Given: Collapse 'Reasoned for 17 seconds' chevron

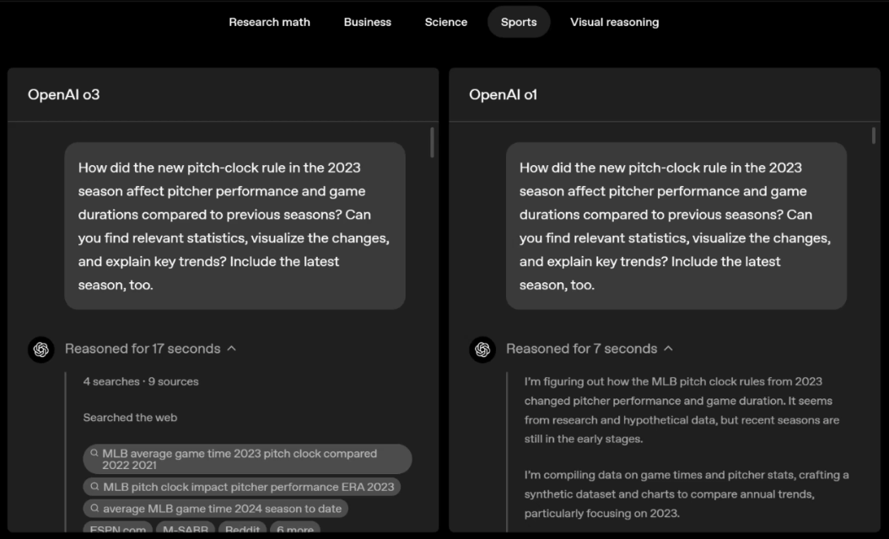Looking at the screenshot, I should coord(232,349).
